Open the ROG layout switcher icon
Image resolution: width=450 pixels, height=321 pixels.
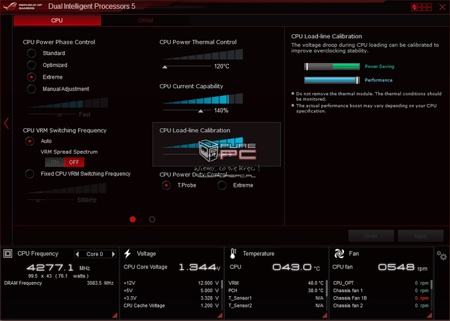pos(421,7)
